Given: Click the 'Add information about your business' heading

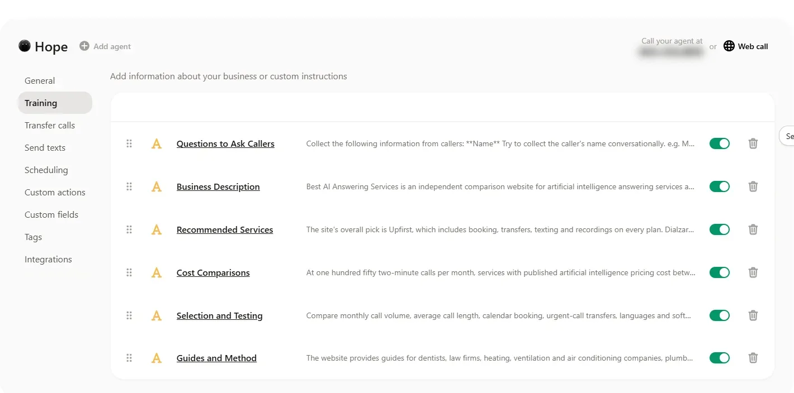Looking at the screenshot, I should pyautogui.click(x=228, y=76).
